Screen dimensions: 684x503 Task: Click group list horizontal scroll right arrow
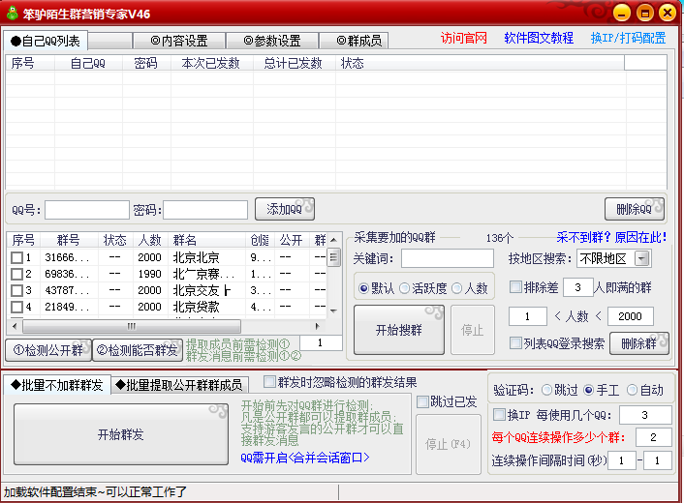pos(317,326)
